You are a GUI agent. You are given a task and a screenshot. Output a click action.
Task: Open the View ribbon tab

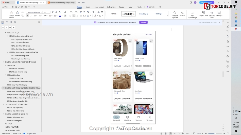(x=130, y=7)
